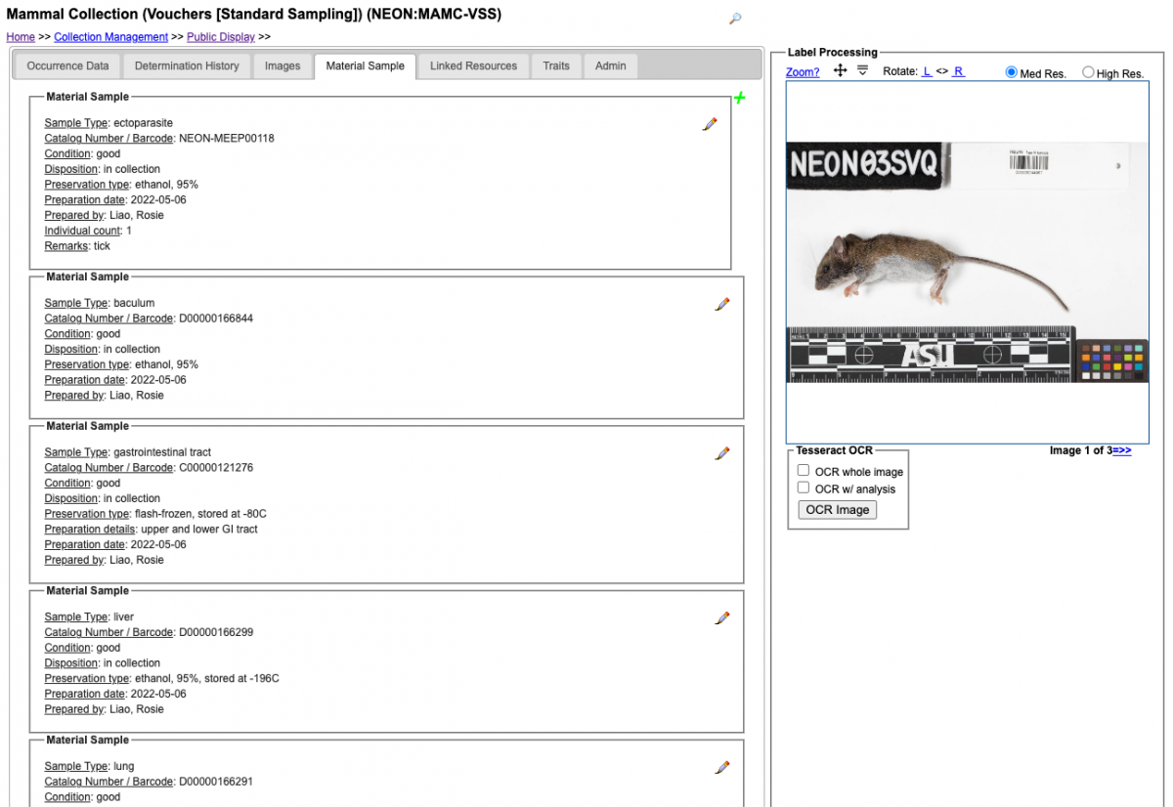Add a new material sample via green plus
1173x807 pixels.
click(x=740, y=98)
